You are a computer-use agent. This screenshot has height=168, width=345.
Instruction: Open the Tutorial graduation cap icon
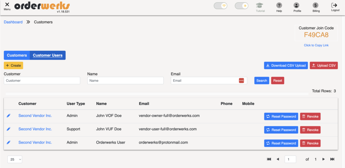tap(260, 5)
